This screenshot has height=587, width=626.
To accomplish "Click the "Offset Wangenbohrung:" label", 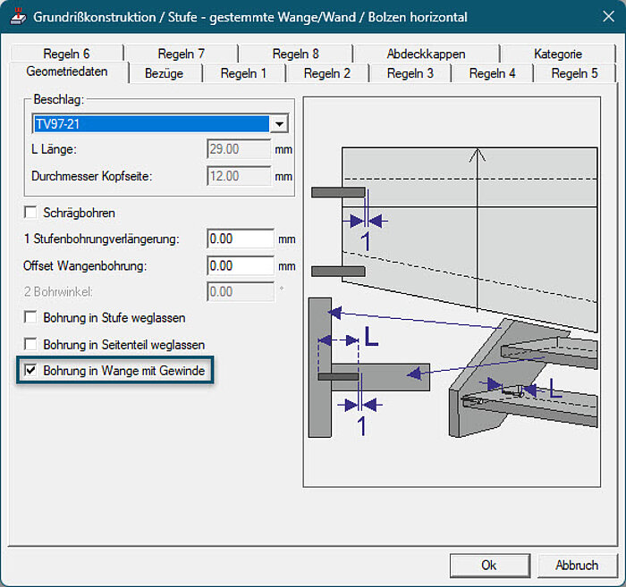I will pos(85,265).
